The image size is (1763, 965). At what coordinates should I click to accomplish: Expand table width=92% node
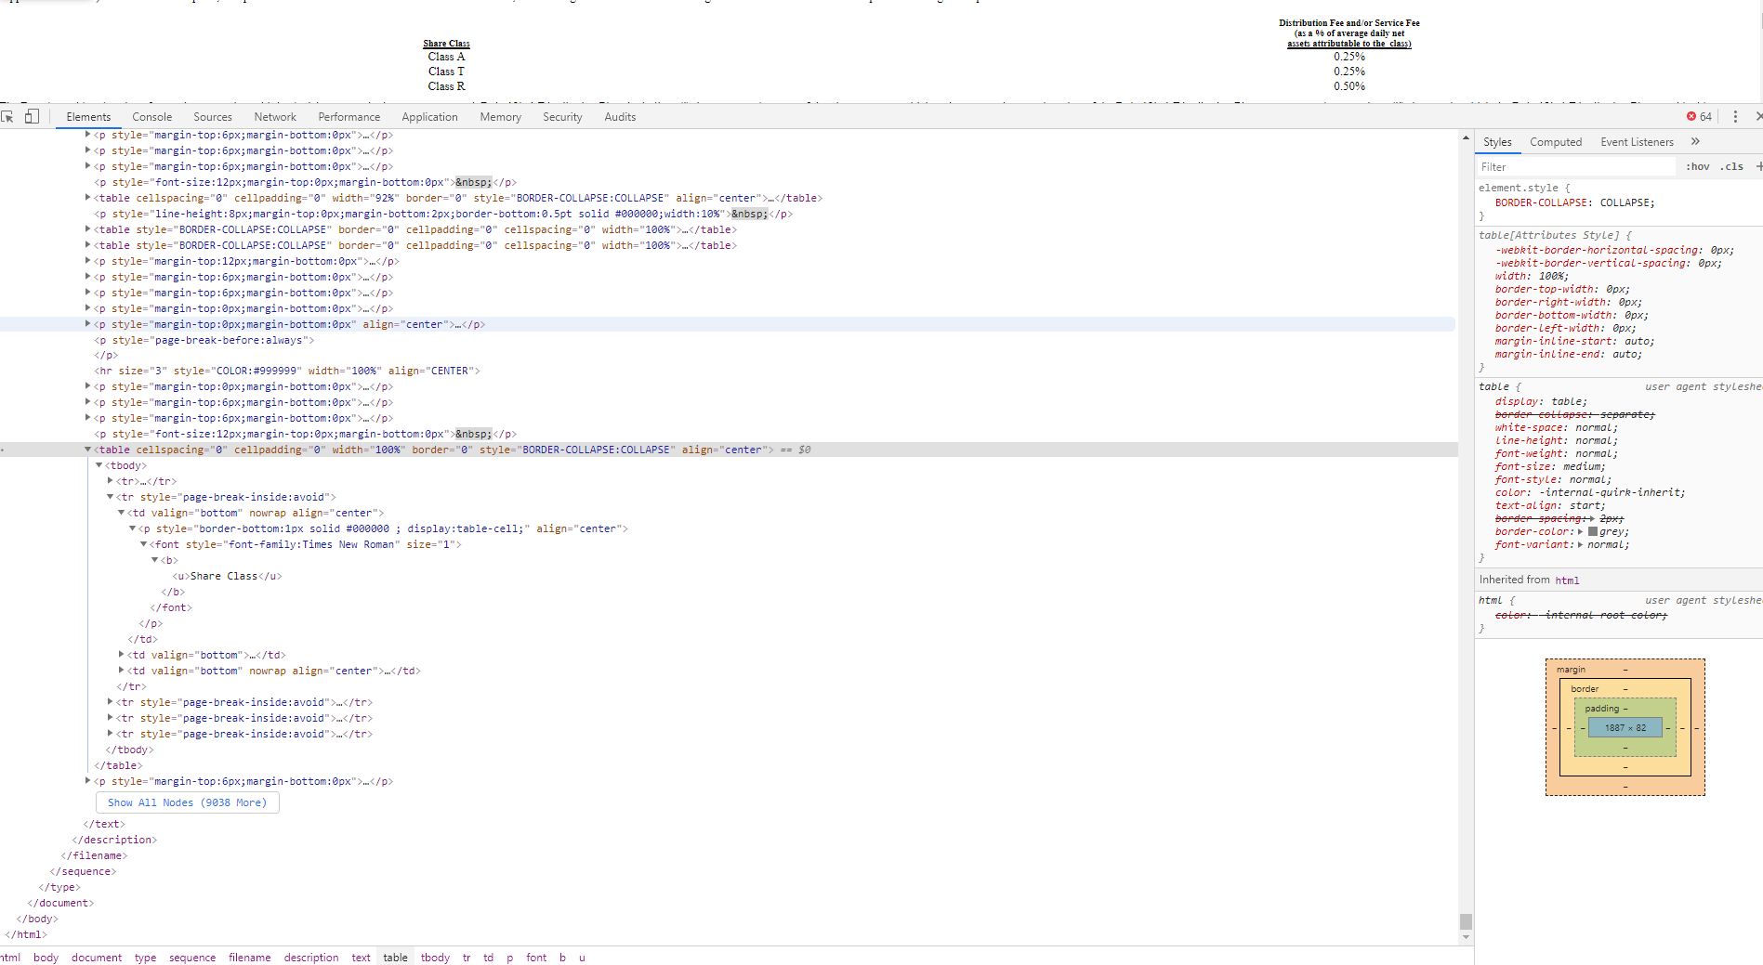[x=88, y=198]
